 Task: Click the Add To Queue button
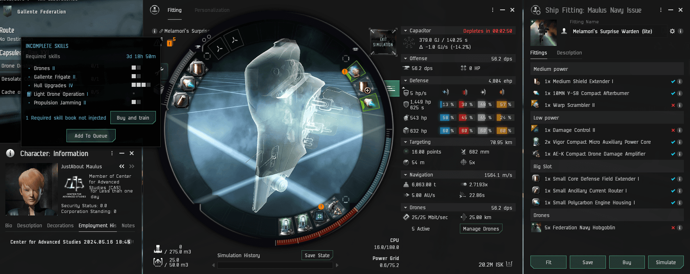pyautogui.click(x=91, y=136)
